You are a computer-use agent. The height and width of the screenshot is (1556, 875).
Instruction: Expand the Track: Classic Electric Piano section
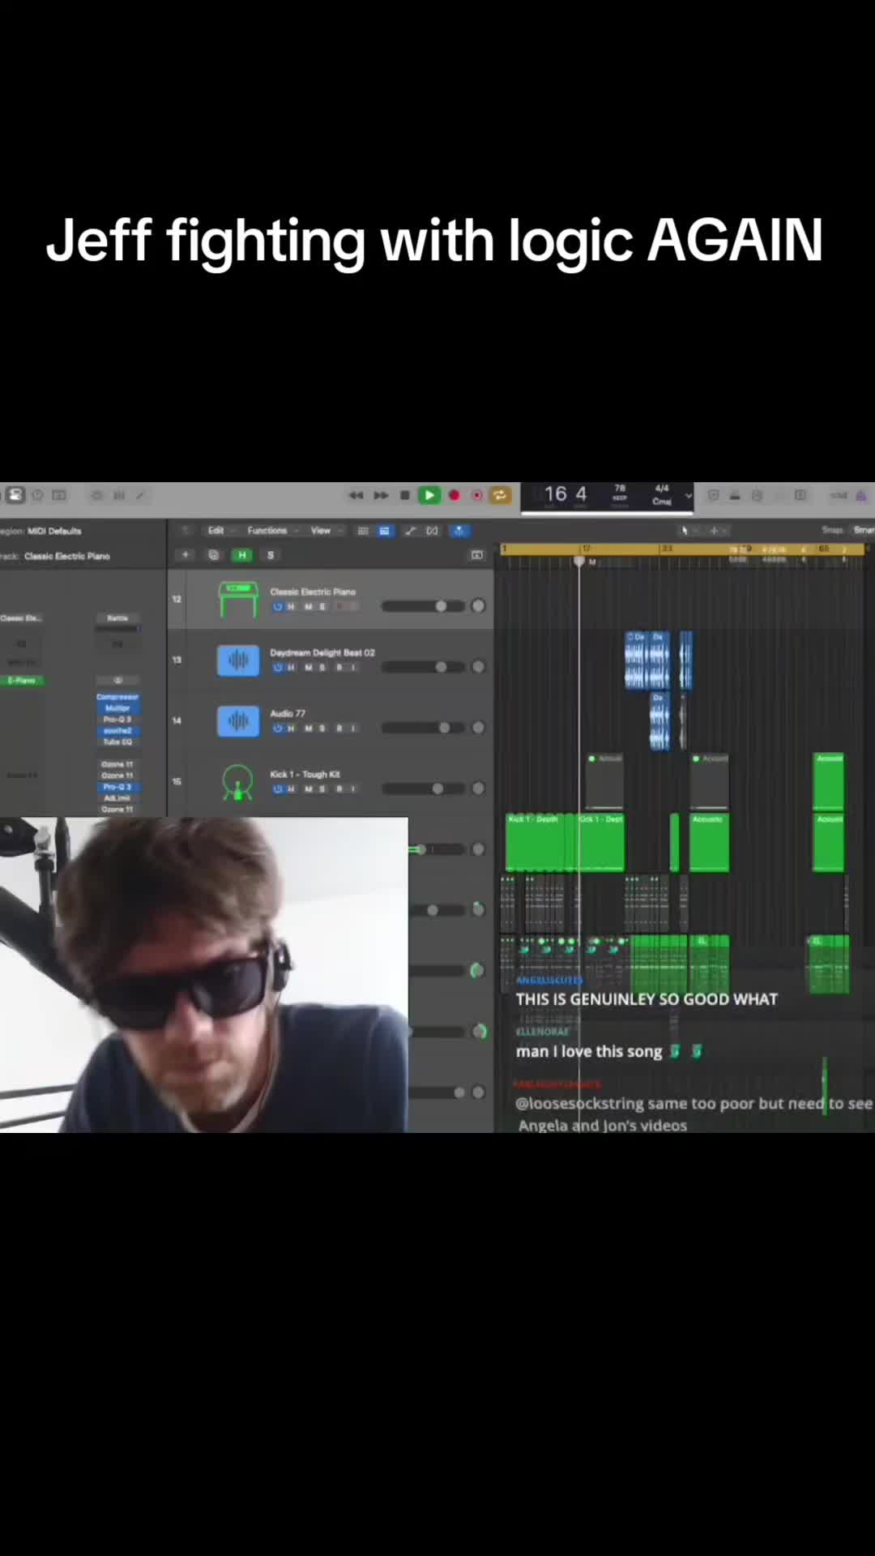(x=55, y=556)
